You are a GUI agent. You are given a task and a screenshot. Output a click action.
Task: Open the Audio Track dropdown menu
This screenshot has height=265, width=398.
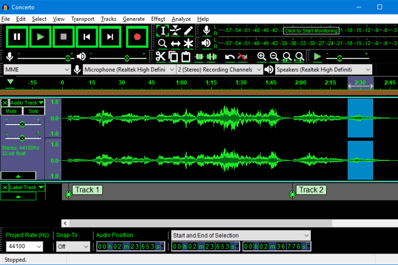(x=27, y=103)
